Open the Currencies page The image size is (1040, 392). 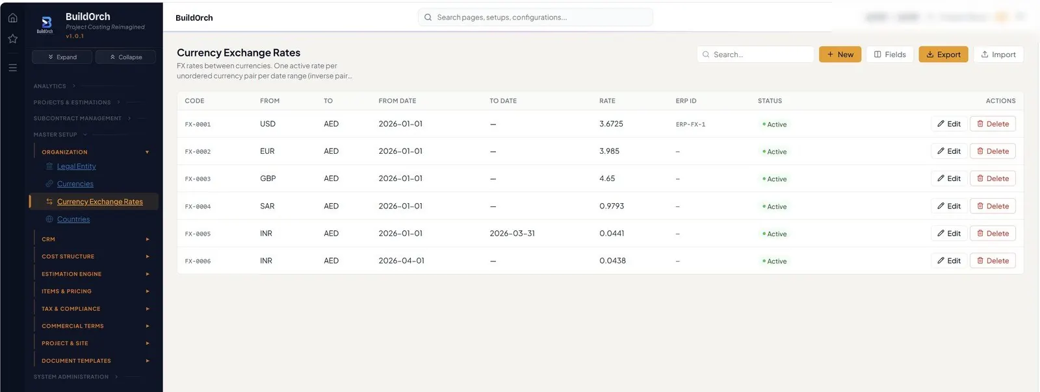tap(75, 184)
